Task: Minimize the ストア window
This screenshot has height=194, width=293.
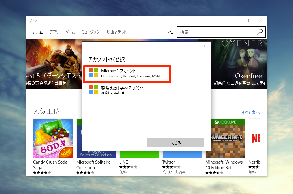Action: [x=234, y=21]
